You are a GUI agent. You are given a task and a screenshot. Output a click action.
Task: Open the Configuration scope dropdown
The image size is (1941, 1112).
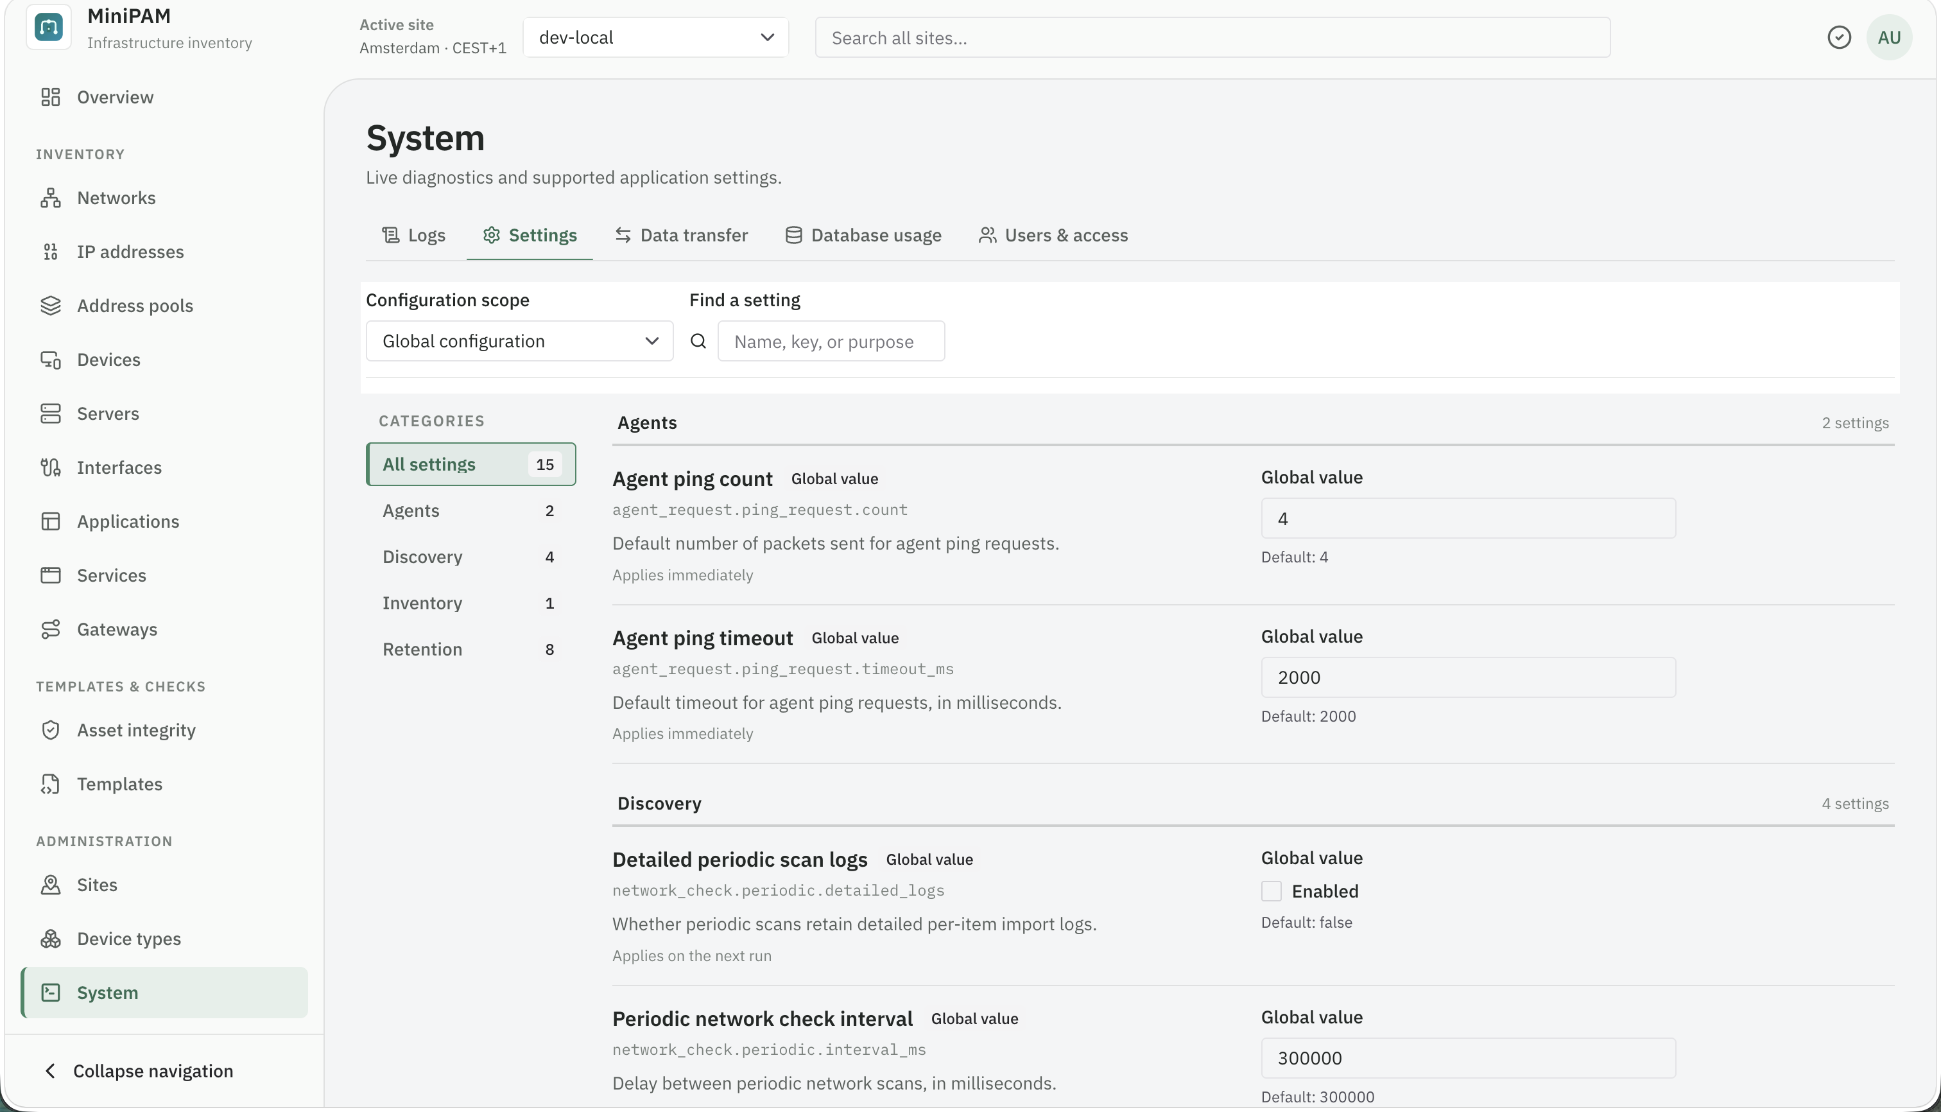[x=519, y=342]
